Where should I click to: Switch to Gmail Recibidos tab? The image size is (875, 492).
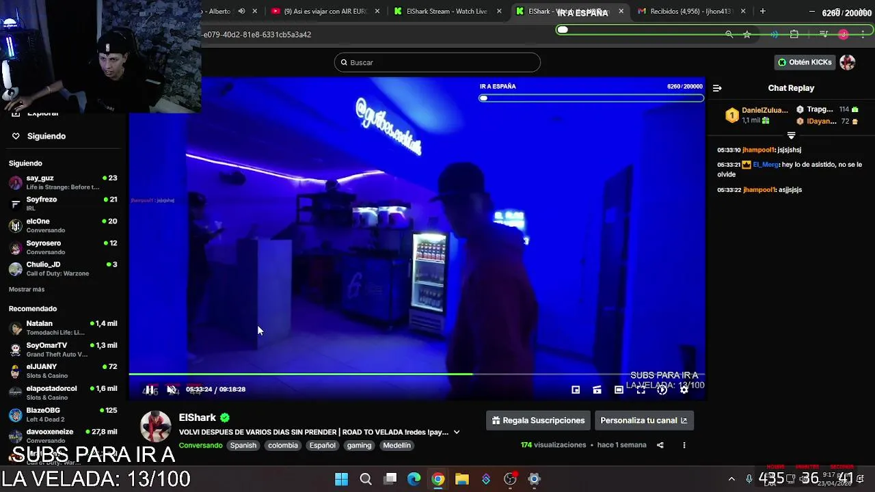point(690,11)
